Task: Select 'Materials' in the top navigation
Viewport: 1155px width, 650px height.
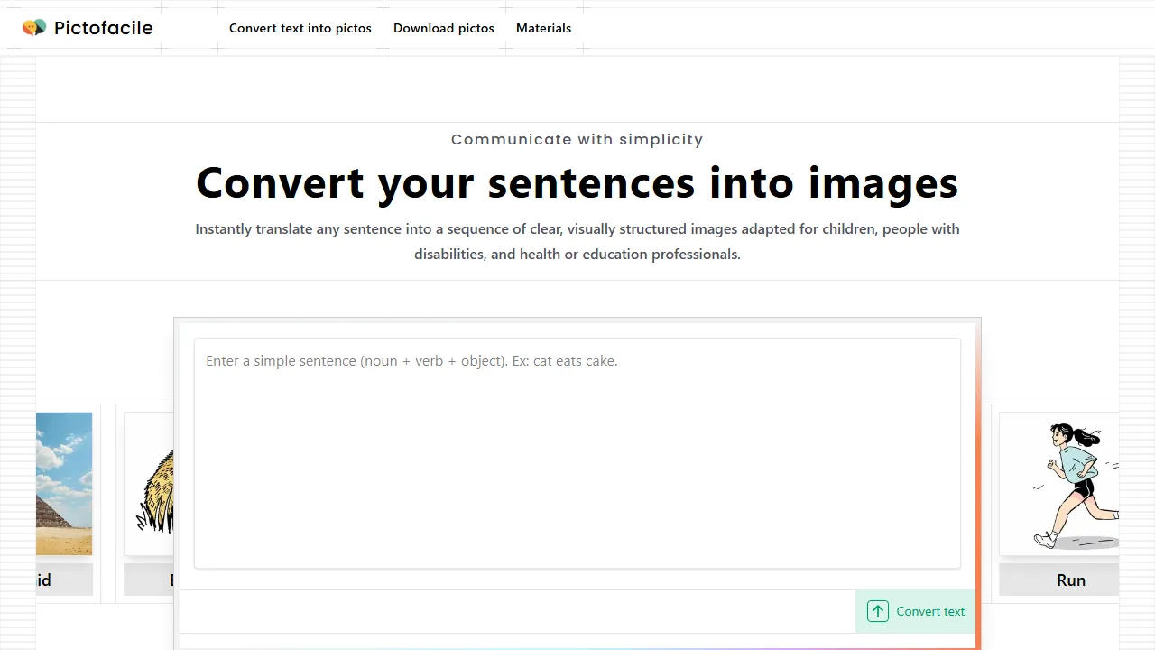Action: 543,28
